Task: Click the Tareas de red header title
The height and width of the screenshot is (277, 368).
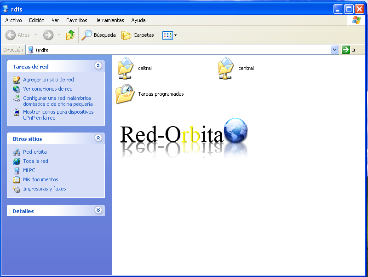Action: (x=30, y=67)
